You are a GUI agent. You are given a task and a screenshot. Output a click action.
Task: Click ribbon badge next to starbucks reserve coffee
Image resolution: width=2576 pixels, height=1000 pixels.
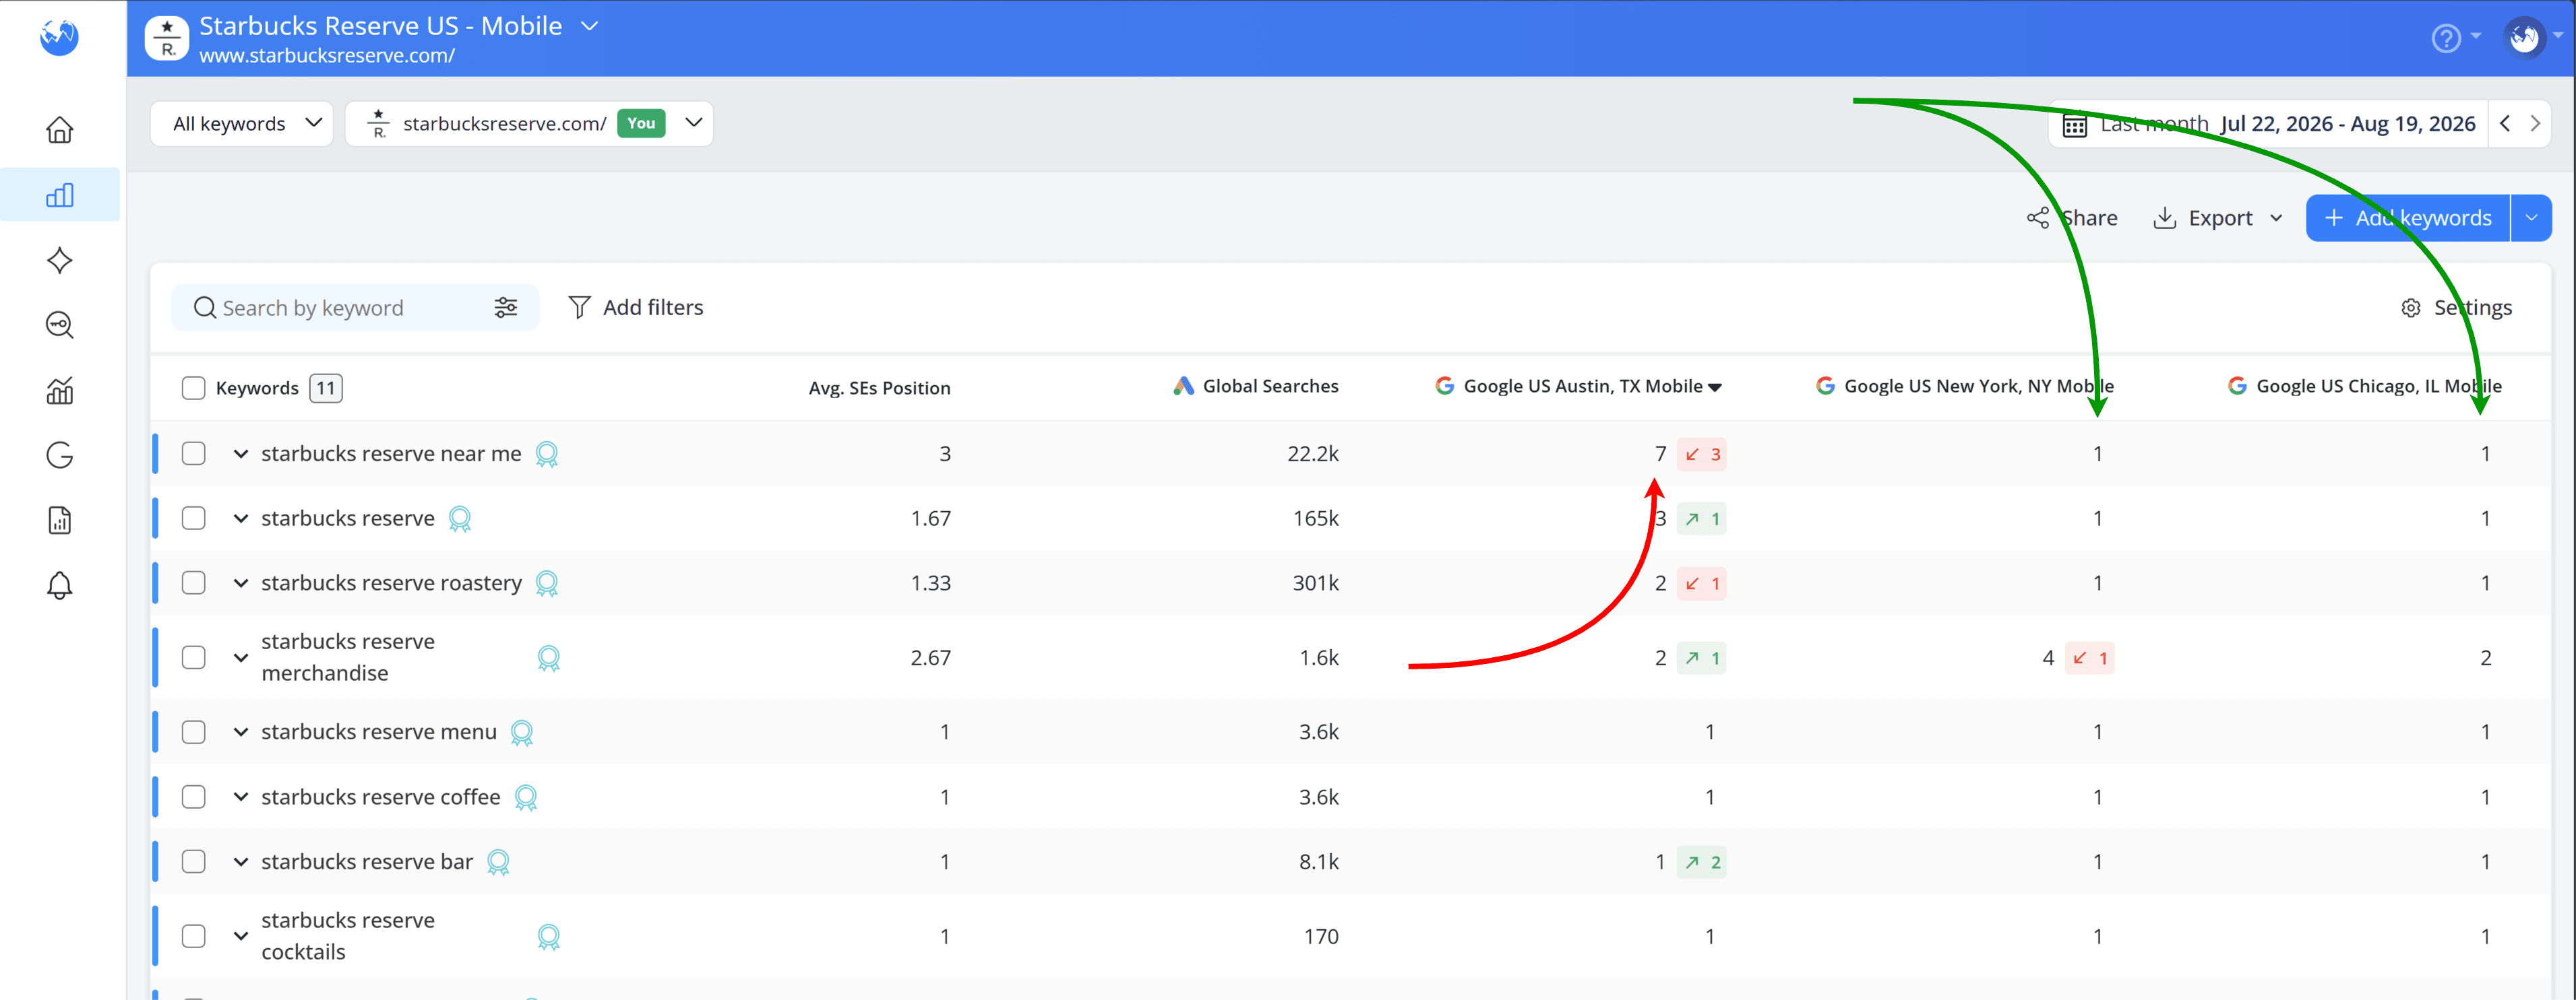click(x=526, y=798)
